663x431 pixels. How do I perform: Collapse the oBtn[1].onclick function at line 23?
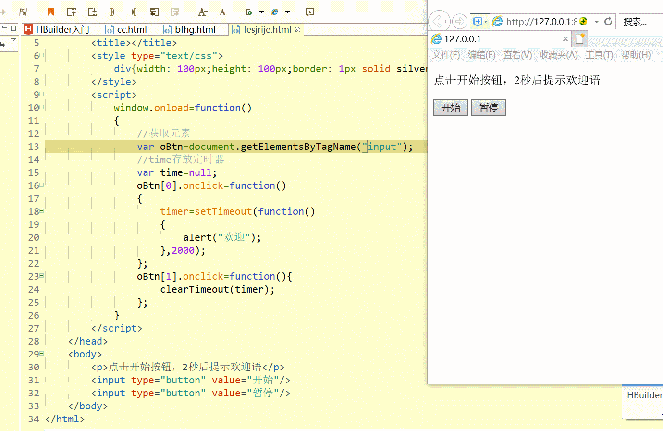pyautogui.click(x=42, y=276)
